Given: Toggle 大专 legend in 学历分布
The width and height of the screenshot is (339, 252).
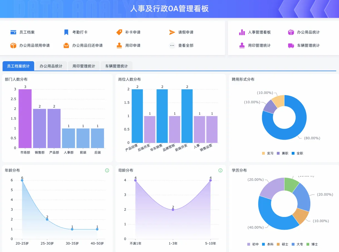Looking at the screenshot, I should click(297, 244).
